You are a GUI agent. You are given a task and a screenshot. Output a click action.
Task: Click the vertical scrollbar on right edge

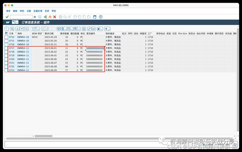point(238,79)
